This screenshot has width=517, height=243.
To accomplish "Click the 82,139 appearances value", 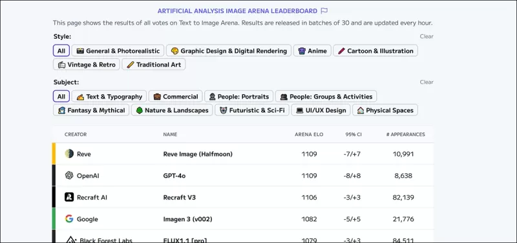I will 403,198.
